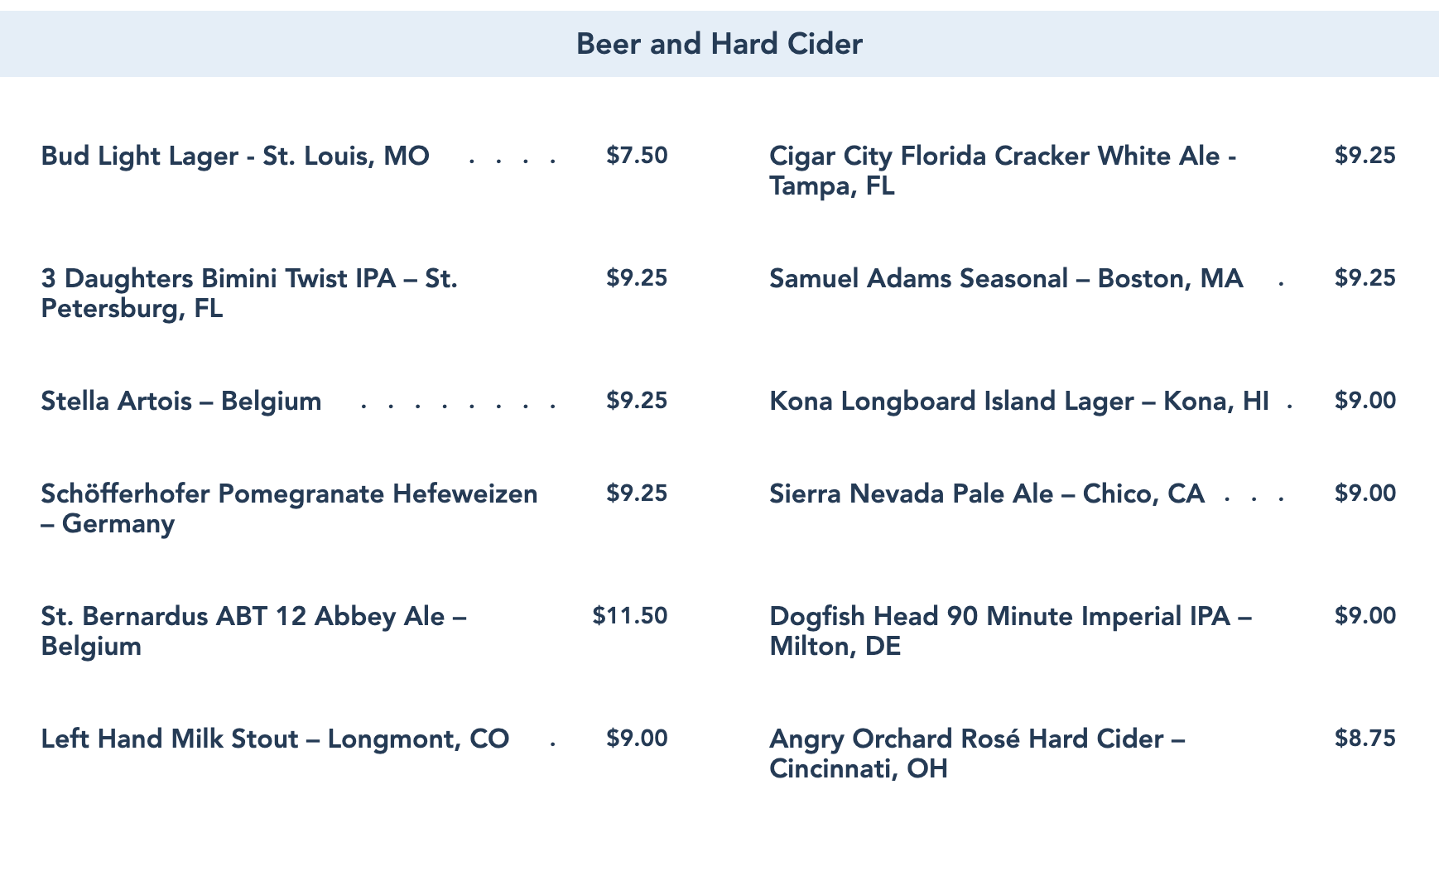
Task: Click the $9.00 Dogfish Head price
Action: point(1365,616)
